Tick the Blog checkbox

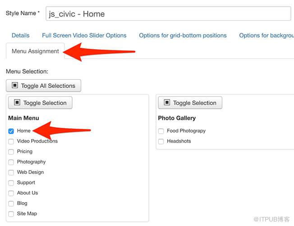pos(11,203)
